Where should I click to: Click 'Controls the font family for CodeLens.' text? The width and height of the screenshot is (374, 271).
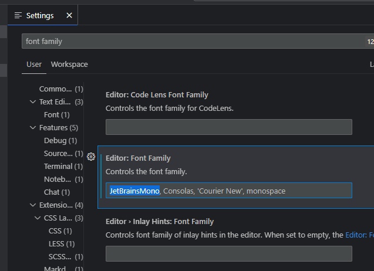tap(170, 108)
